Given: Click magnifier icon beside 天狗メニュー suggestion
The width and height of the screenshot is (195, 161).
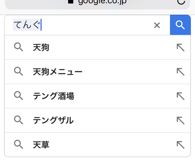Looking at the screenshot, I should tap(19, 71).
